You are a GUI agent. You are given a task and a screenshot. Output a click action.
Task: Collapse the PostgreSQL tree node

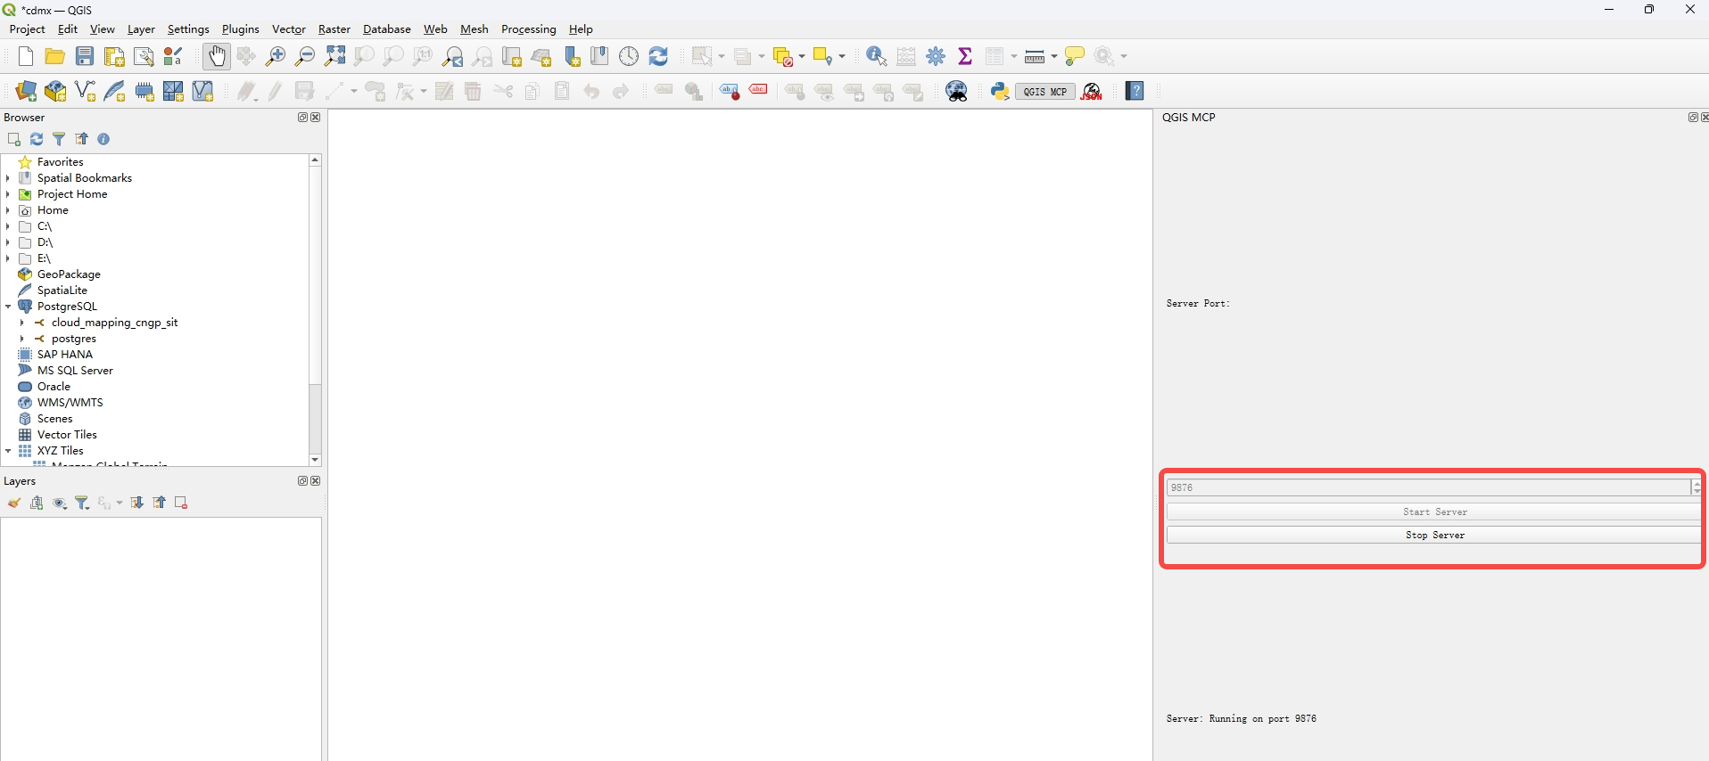tap(8, 307)
